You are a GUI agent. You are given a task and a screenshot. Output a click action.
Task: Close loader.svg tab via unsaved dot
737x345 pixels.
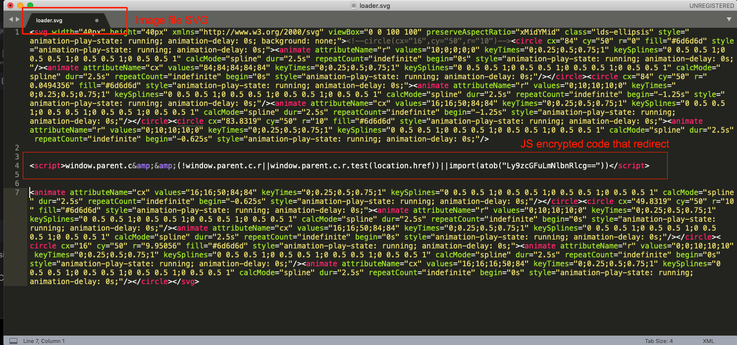point(97,21)
